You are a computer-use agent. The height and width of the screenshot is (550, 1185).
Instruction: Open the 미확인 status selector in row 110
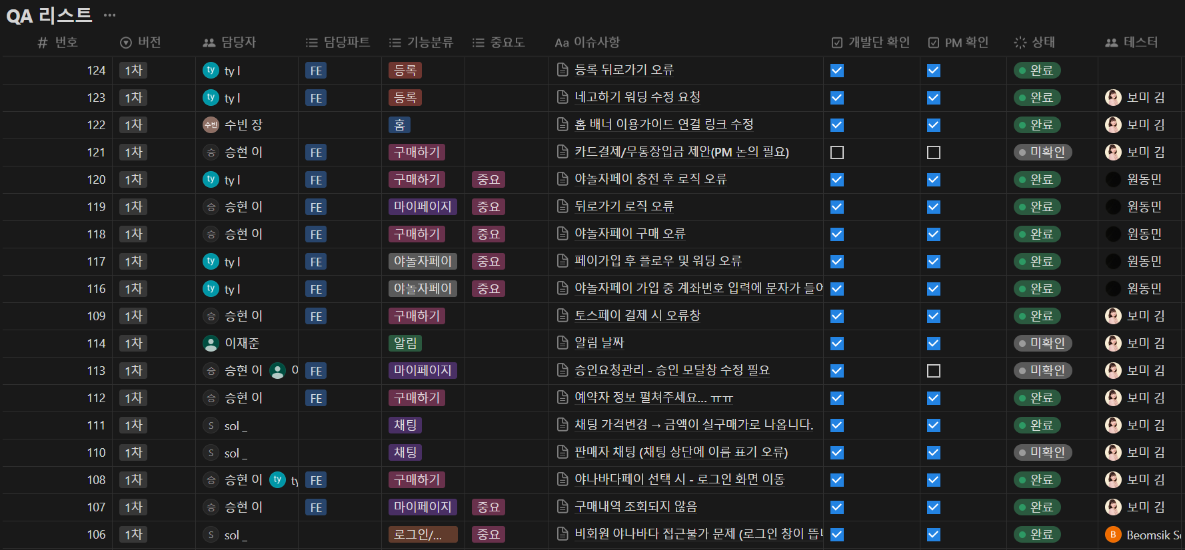(1042, 452)
